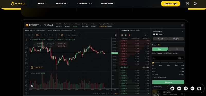Click the XP Live promo banner
Screen dimensions: 206x96
(168, 93)
